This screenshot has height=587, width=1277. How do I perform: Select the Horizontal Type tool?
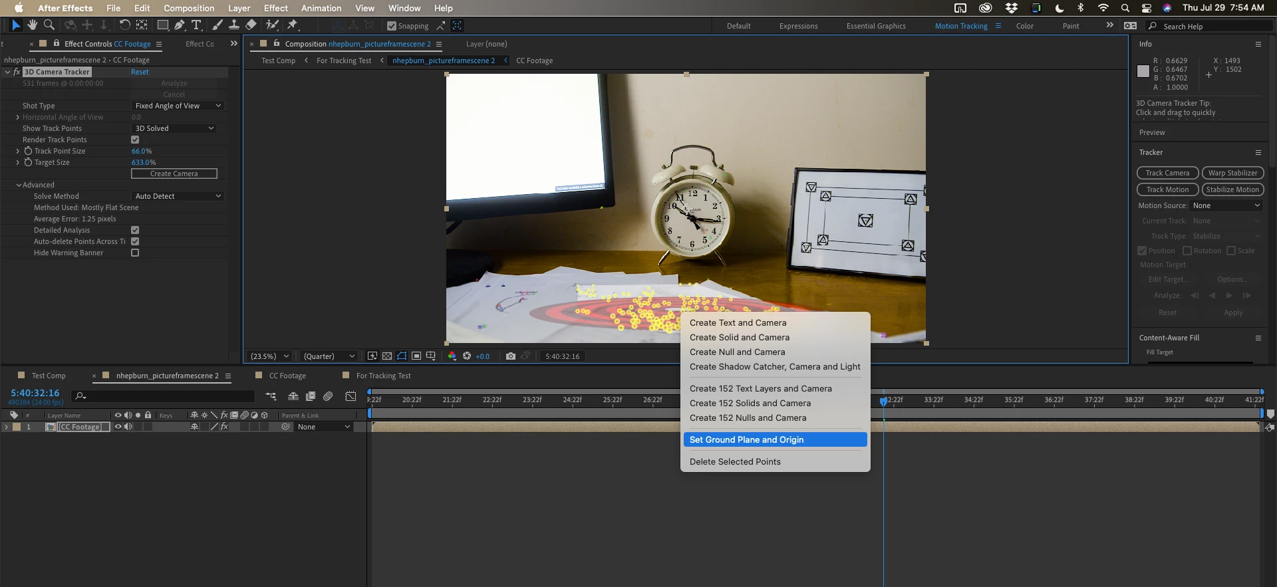(197, 25)
